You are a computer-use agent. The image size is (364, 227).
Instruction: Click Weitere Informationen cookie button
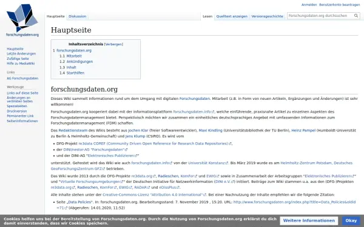click(309, 221)
